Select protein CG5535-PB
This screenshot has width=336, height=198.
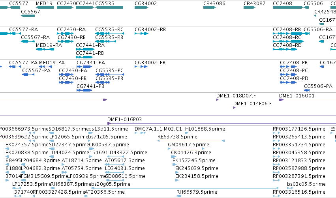(x=103, y=82)
